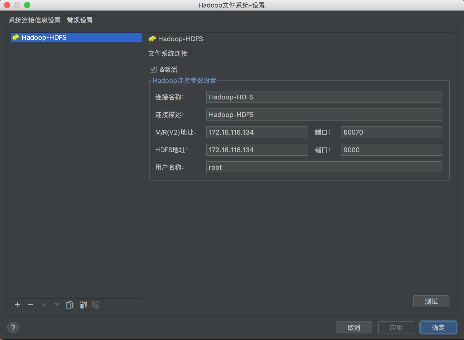Click the M/R(V2)地址 IP field
The width and height of the screenshot is (464, 340).
[x=257, y=132]
